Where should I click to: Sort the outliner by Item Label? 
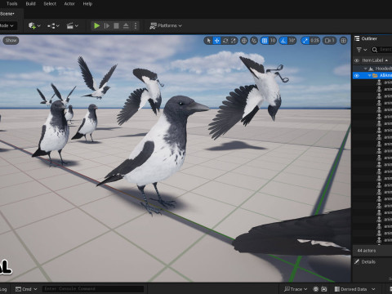pyautogui.click(x=375, y=60)
